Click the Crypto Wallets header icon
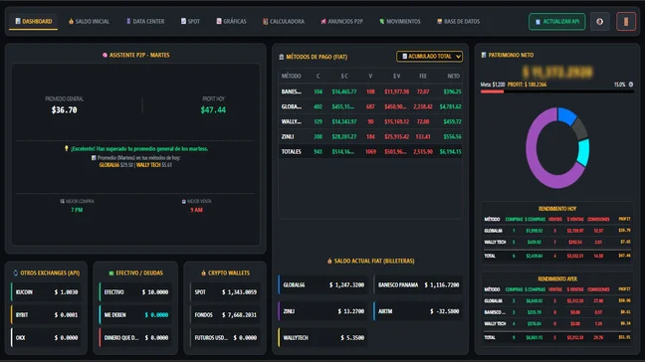Screen dimensions: 645x362 coord(203,272)
